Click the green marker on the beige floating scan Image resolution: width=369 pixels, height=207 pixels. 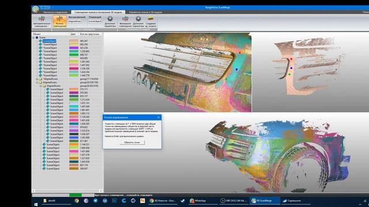pyautogui.click(x=289, y=75)
